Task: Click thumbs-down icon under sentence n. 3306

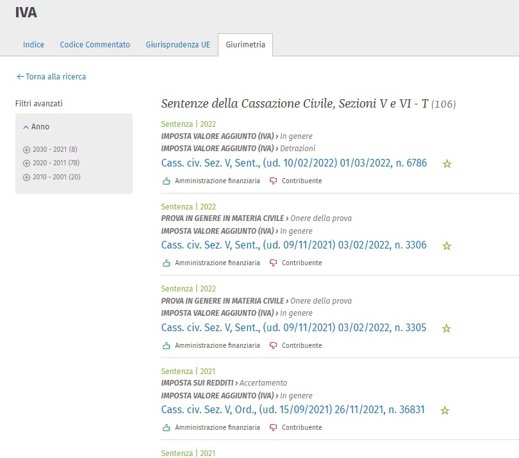Action: (x=274, y=263)
